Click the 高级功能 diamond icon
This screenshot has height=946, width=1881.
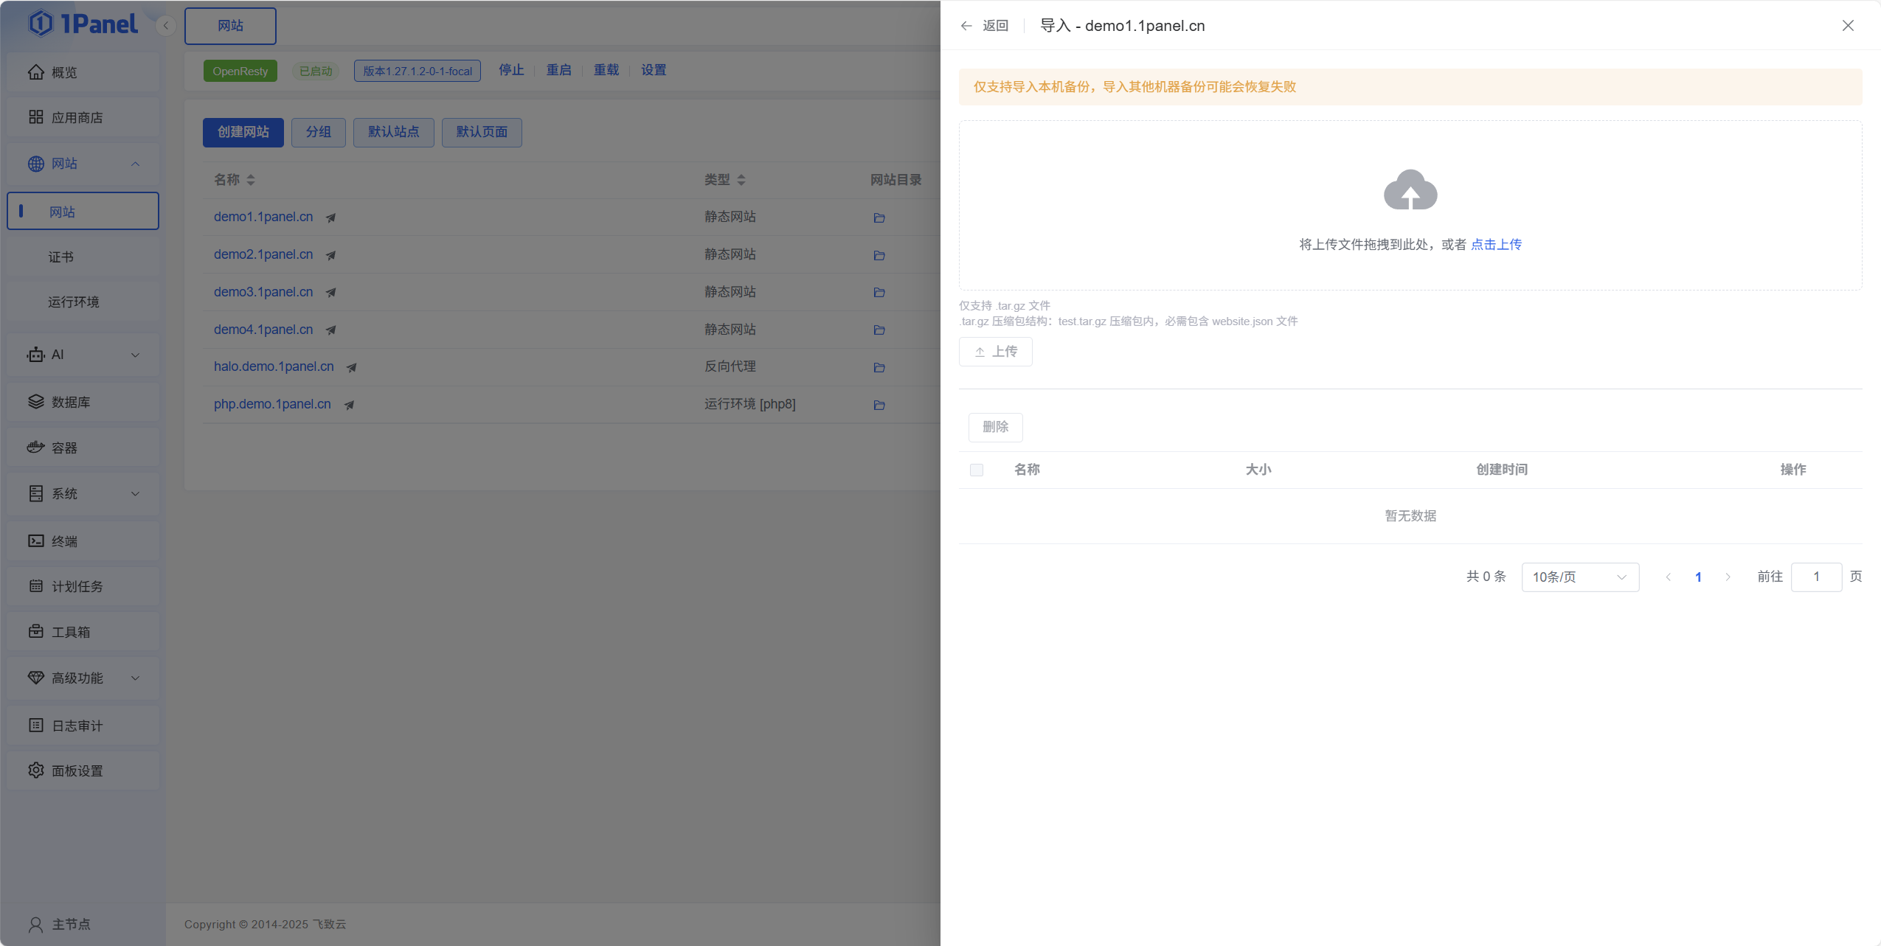(36, 678)
